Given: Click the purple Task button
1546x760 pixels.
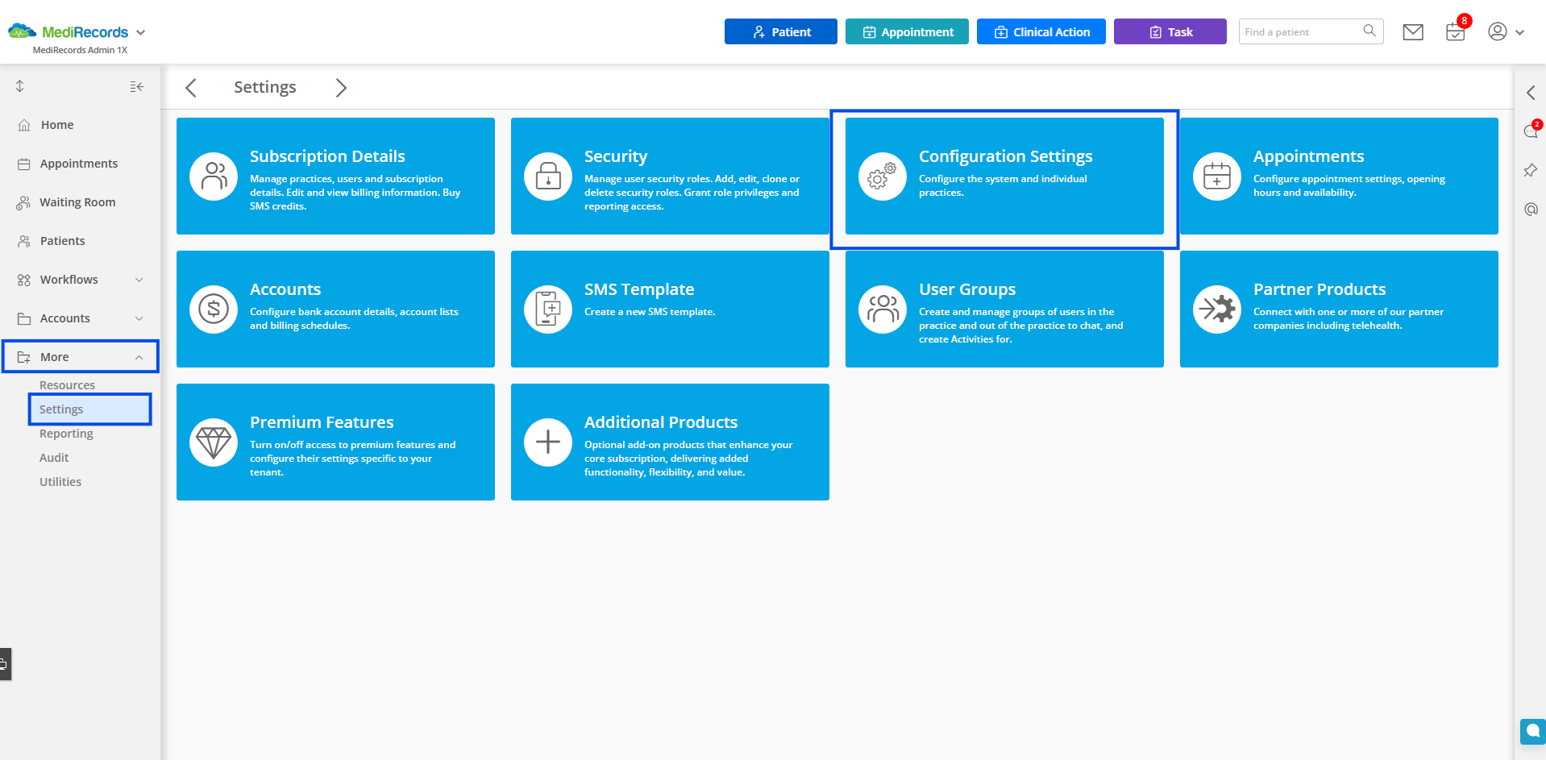Looking at the screenshot, I should coord(1170,32).
